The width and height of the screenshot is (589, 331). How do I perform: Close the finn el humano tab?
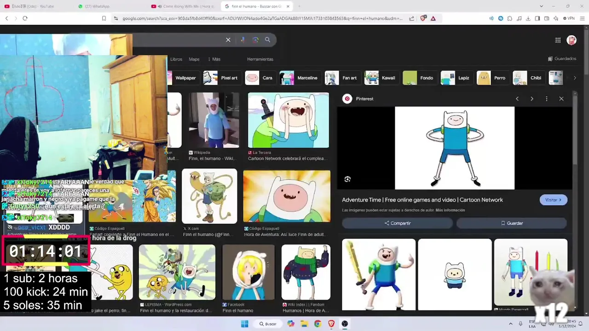point(288,6)
